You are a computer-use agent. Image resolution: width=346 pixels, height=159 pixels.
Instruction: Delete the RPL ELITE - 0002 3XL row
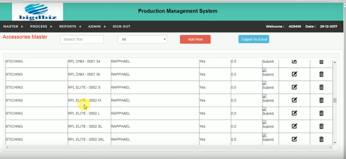[x=321, y=139]
